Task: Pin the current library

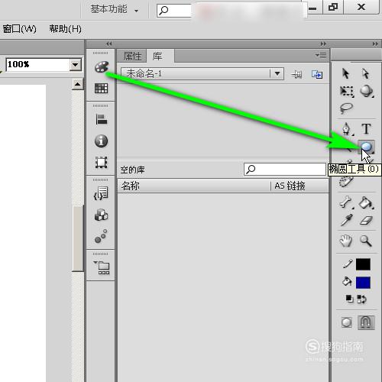Action: coord(296,74)
